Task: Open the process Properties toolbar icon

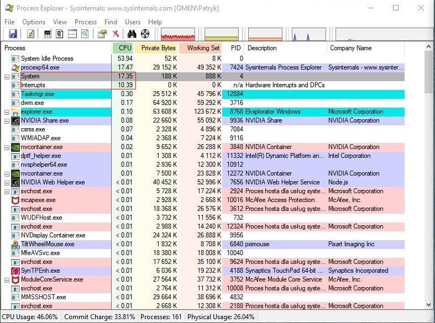Action: [x=102, y=34]
